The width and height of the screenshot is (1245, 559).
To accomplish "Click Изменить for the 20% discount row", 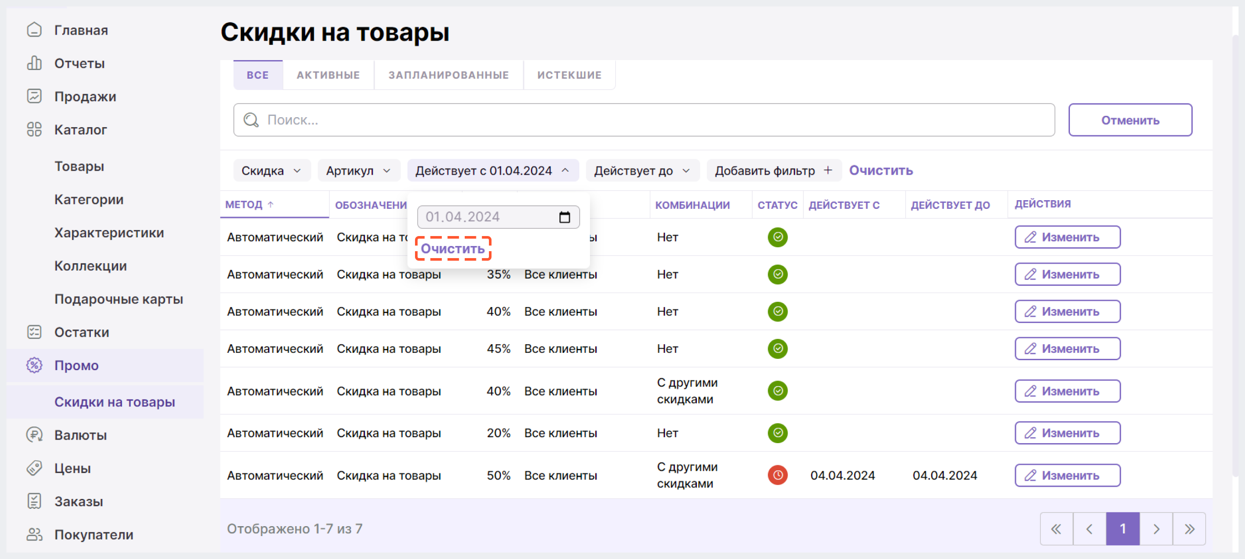I will coord(1067,433).
